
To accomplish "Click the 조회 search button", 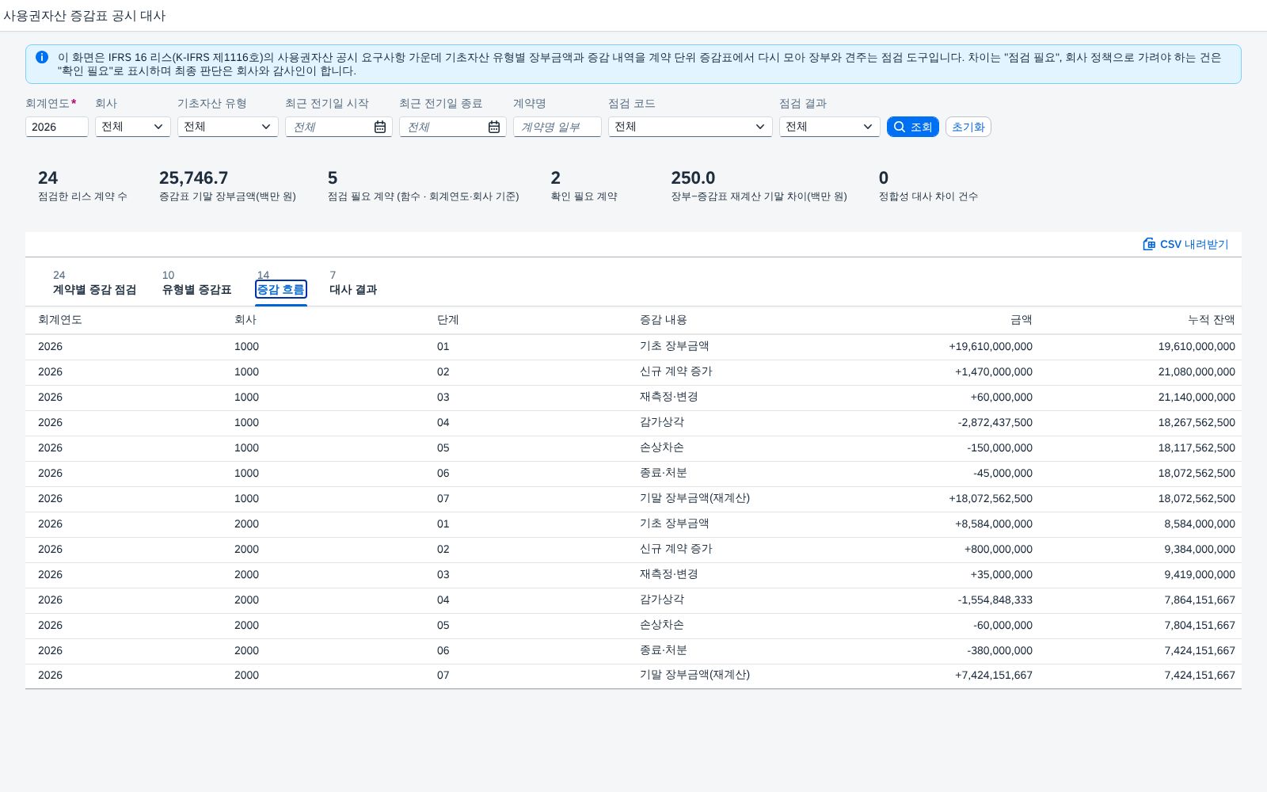I will coord(913,127).
